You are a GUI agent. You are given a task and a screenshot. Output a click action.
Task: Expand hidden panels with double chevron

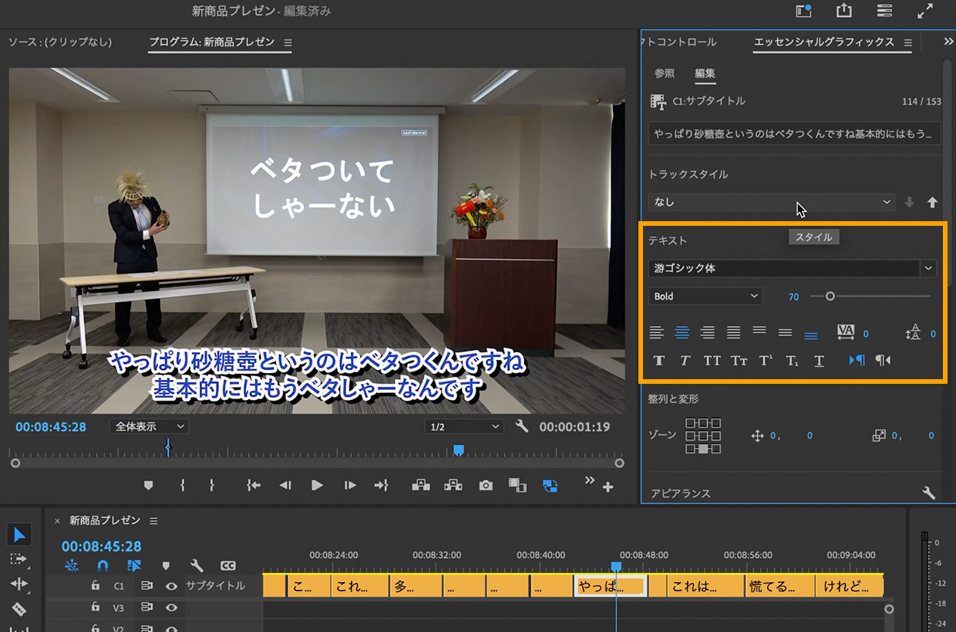(948, 42)
